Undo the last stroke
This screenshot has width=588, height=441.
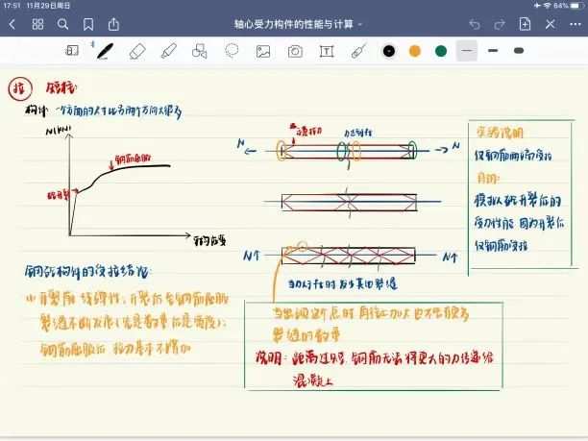(475, 25)
